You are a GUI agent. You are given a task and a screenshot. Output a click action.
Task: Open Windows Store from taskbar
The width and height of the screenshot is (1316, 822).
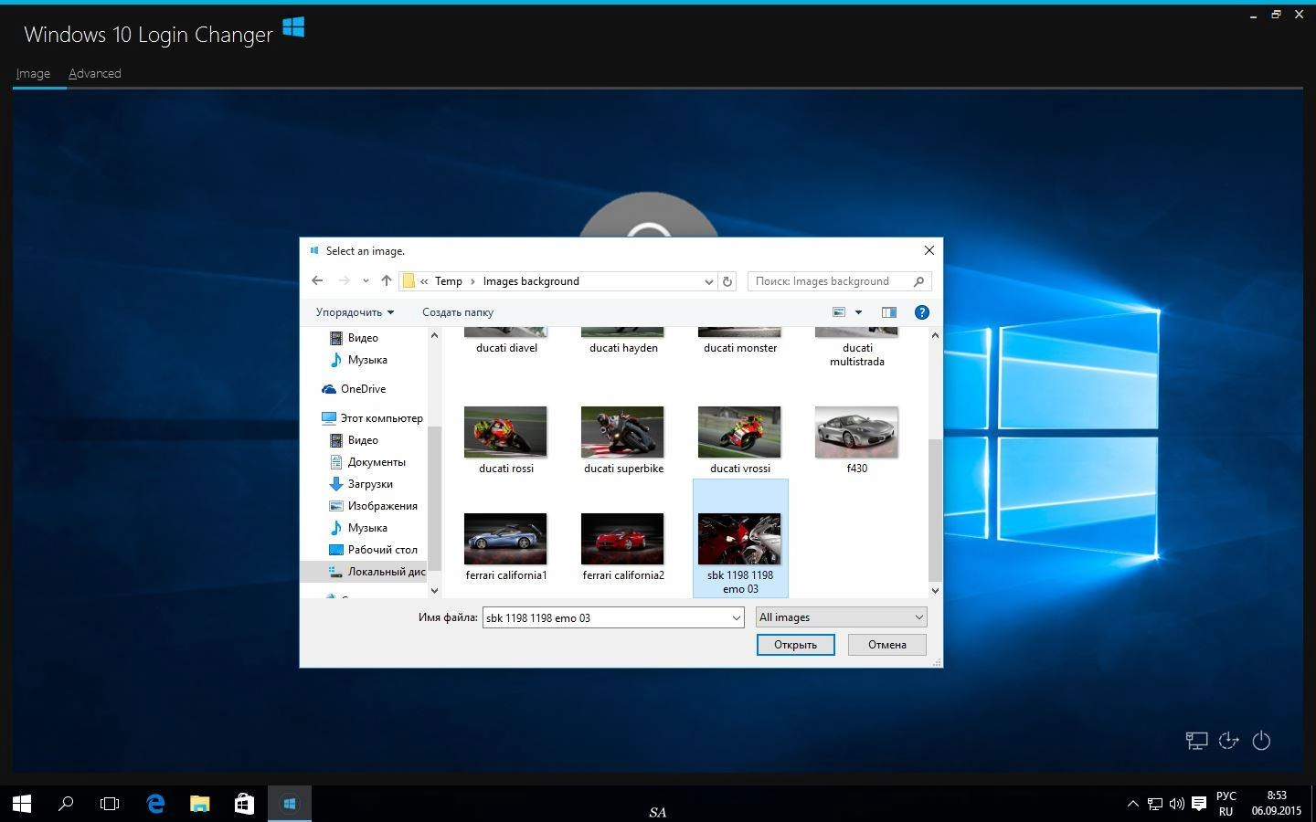[x=244, y=804]
